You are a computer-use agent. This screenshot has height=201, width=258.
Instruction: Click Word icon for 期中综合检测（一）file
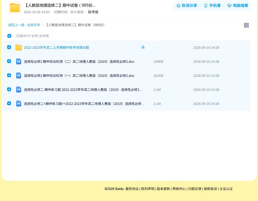(x=19, y=75)
